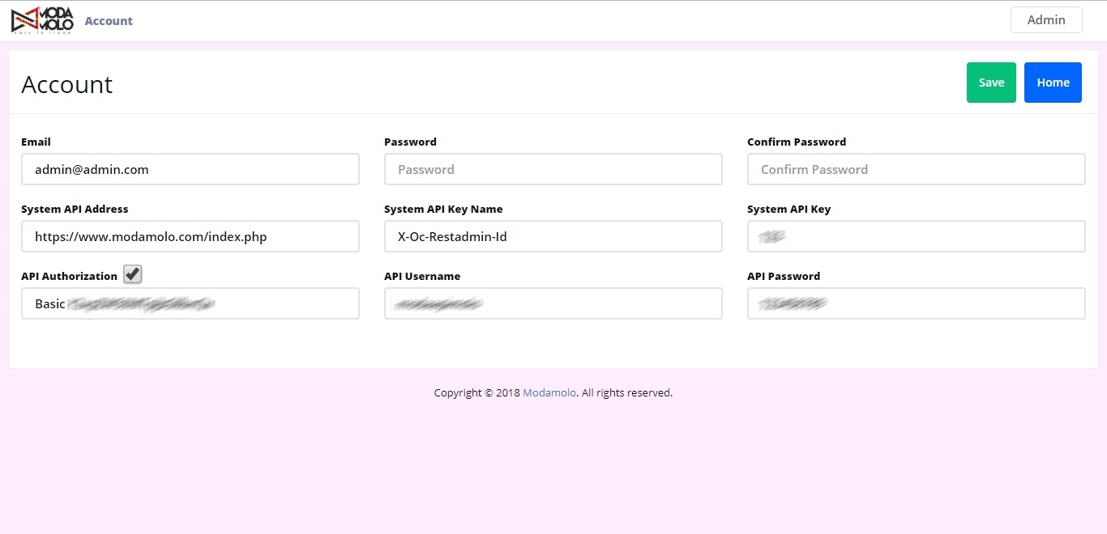Image resolution: width=1107 pixels, height=534 pixels.
Task: Open the Account navigation link
Action: point(109,21)
